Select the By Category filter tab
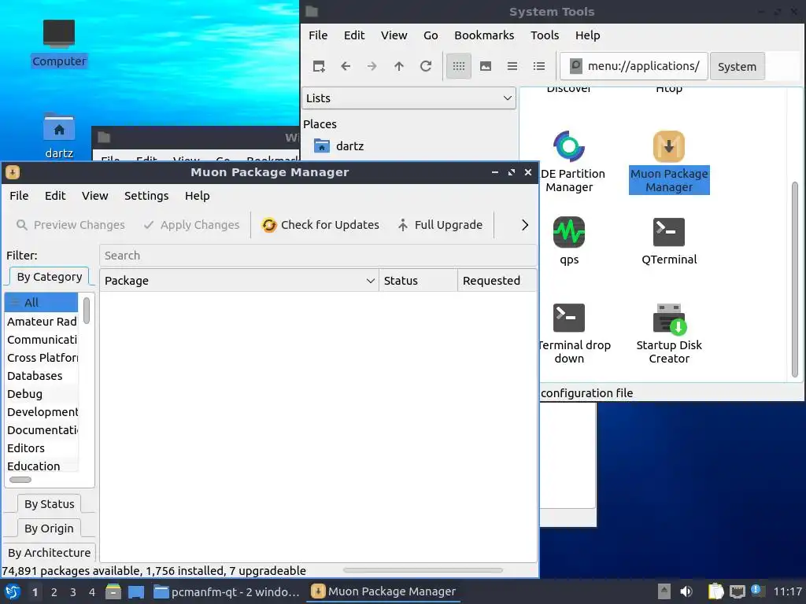The image size is (806, 604). (50, 277)
